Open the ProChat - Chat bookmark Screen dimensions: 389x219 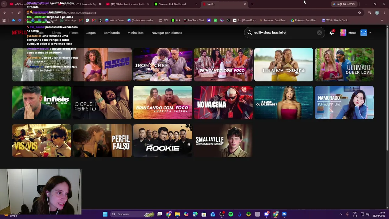(194, 20)
